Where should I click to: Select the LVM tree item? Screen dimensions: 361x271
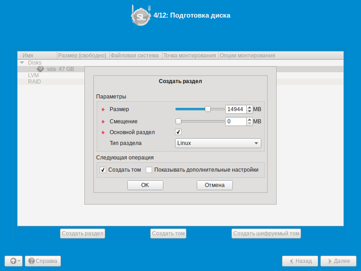tap(33, 75)
